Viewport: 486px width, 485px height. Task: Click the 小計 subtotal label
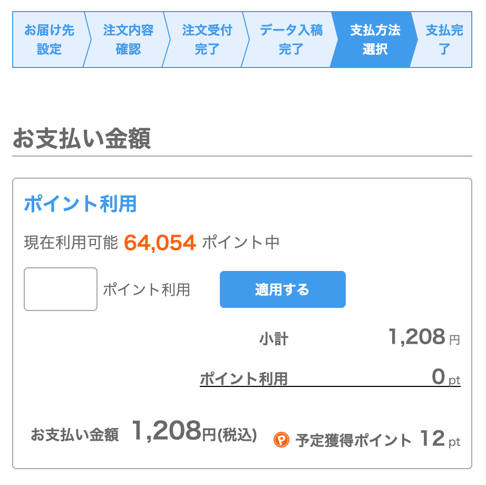coord(275,338)
